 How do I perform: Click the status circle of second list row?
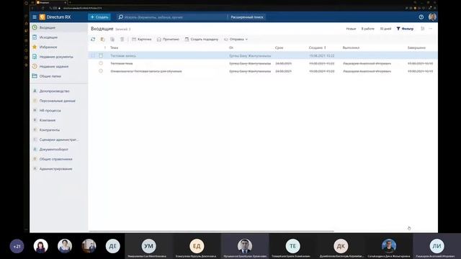pos(101,63)
